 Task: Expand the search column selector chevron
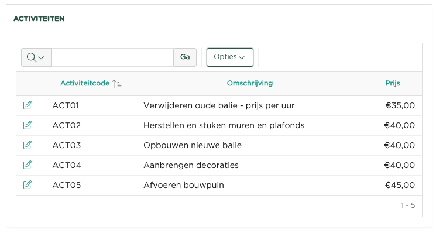click(x=41, y=57)
